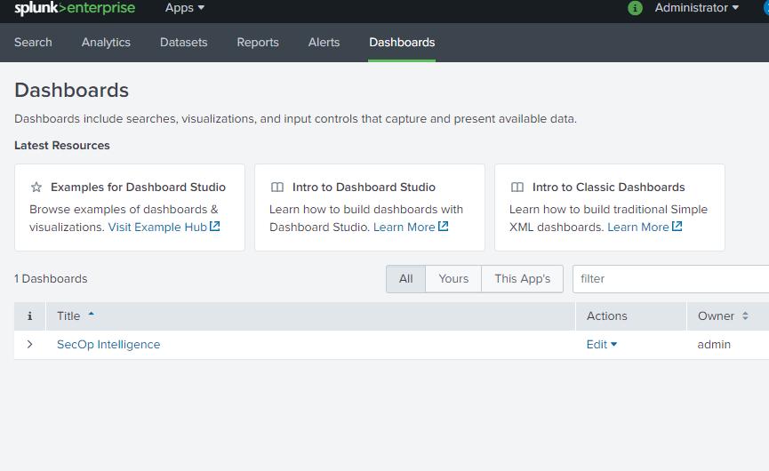Image resolution: width=769 pixels, height=471 pixels.
Task: Switch to the Search tab
Action: [x=33, y=43]
